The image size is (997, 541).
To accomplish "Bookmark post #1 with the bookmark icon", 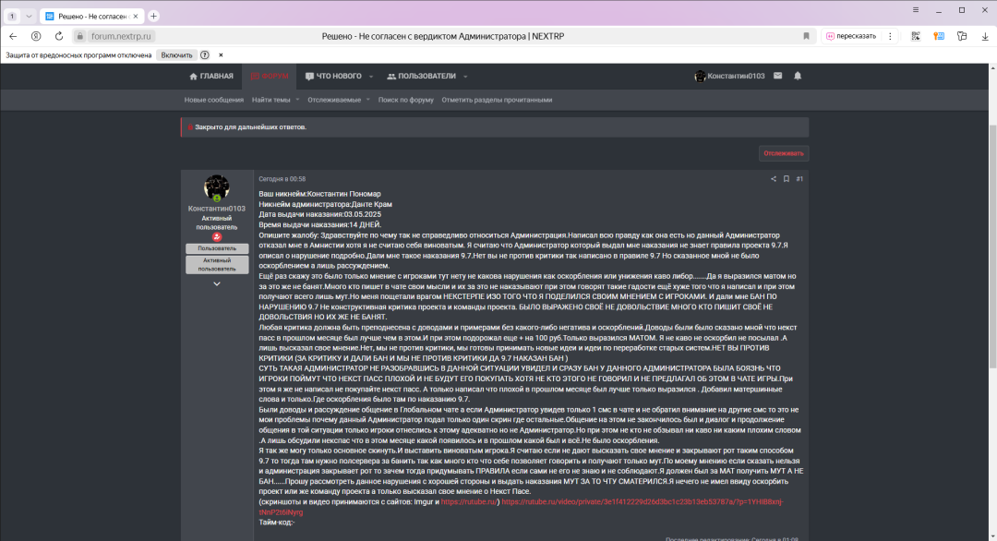I will point(786,179).
